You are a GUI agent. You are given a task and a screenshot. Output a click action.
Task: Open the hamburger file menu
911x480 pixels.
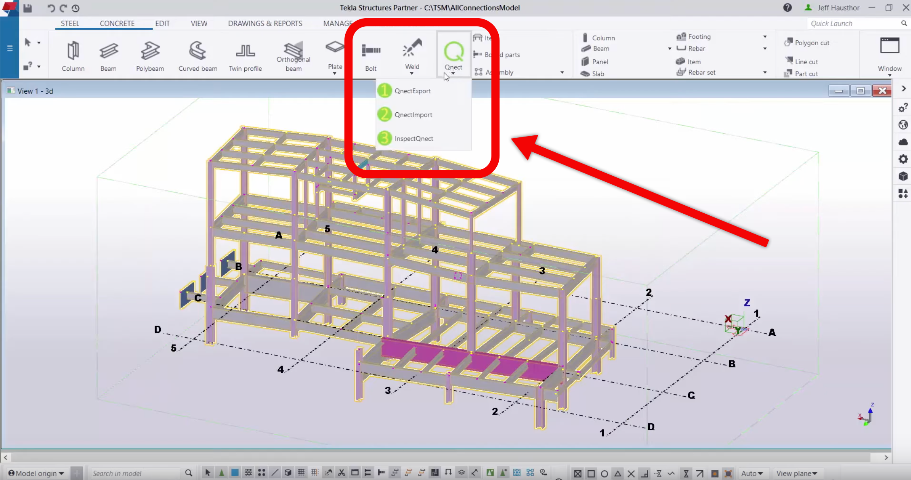tap(10, 48)
